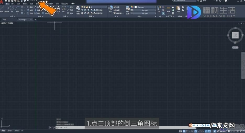Choose the Scale (缩放) tool

pos(37,13)
